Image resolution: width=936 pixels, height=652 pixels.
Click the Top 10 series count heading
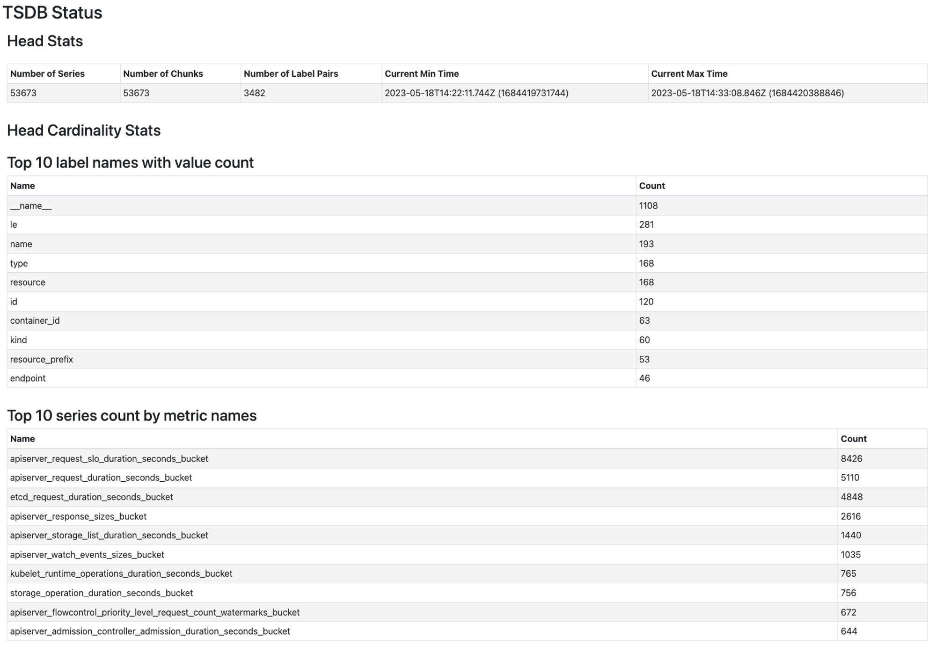(x=132, y=415)
